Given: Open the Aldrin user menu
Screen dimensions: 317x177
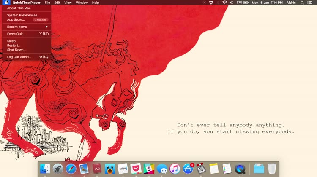Looking at the screenshot, I should [x=291, y=3].
